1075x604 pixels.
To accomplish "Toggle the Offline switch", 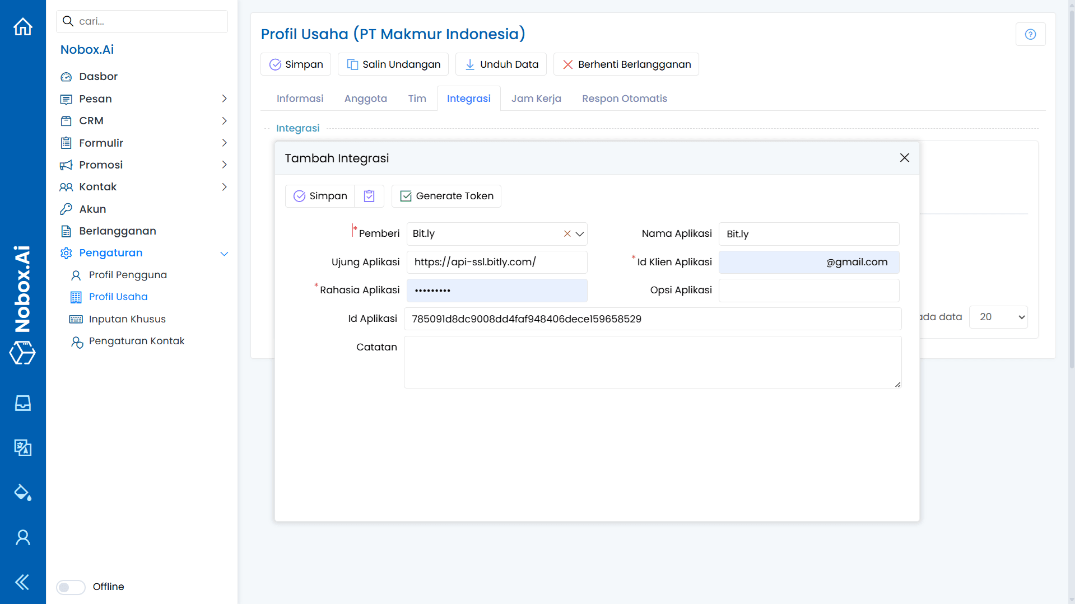I will 70,587.
